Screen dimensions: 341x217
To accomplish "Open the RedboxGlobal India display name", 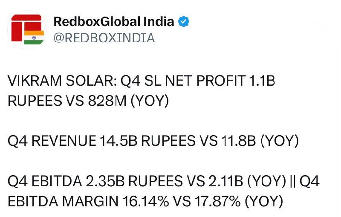I will coord(114,21).
